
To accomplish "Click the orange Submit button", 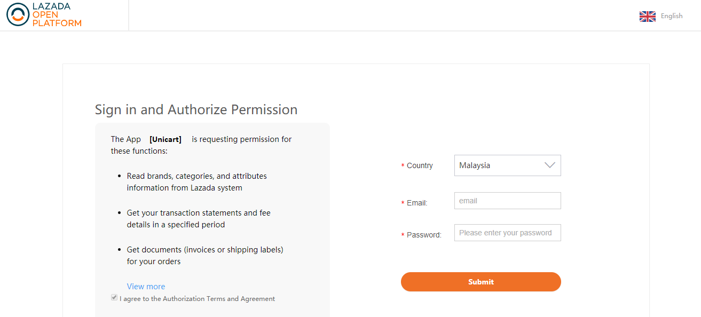I will click(x=481, y=282).
